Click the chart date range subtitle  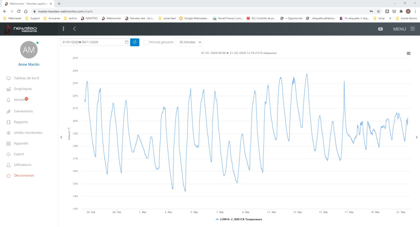[x=239, y=53]
